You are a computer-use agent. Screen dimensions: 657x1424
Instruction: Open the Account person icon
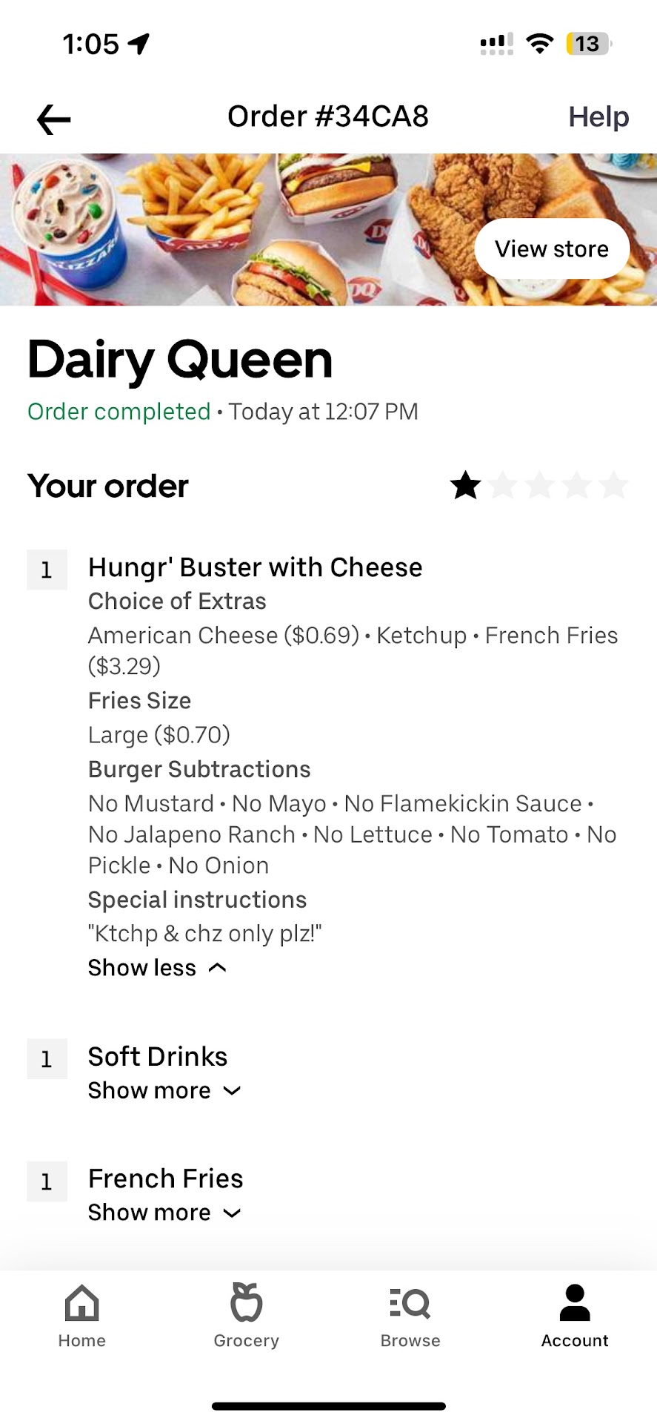(575, 1303)
